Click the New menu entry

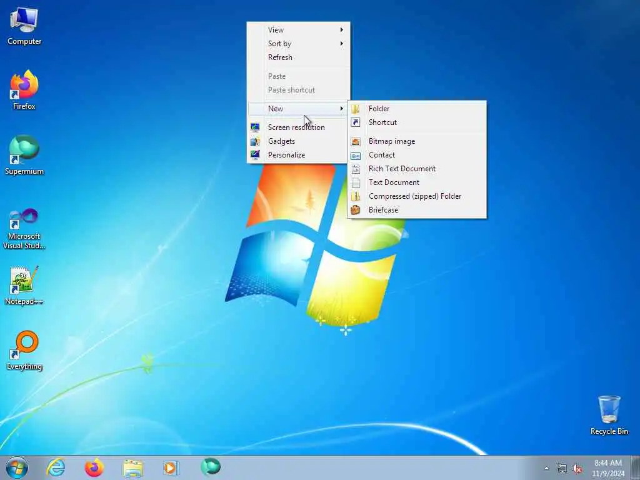(x=298, y=109)
